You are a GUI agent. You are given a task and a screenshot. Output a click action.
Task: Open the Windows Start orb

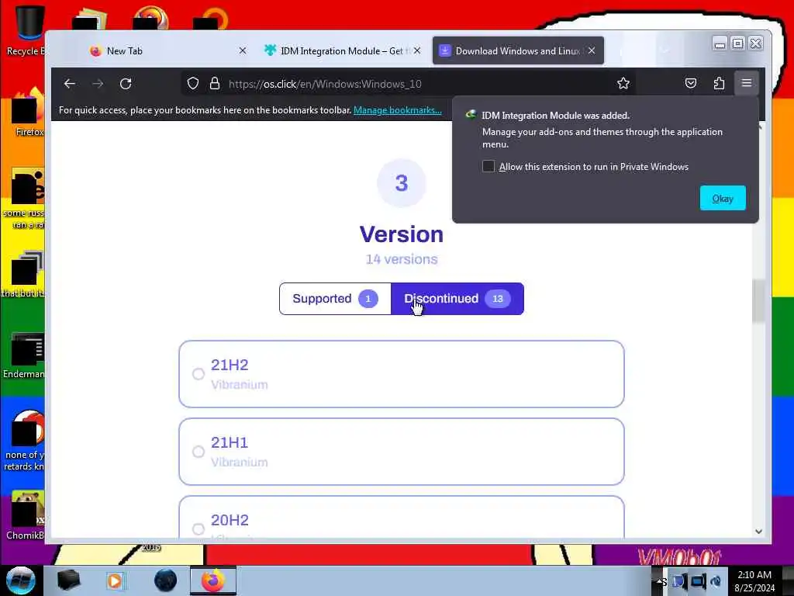tap(20, 580)
